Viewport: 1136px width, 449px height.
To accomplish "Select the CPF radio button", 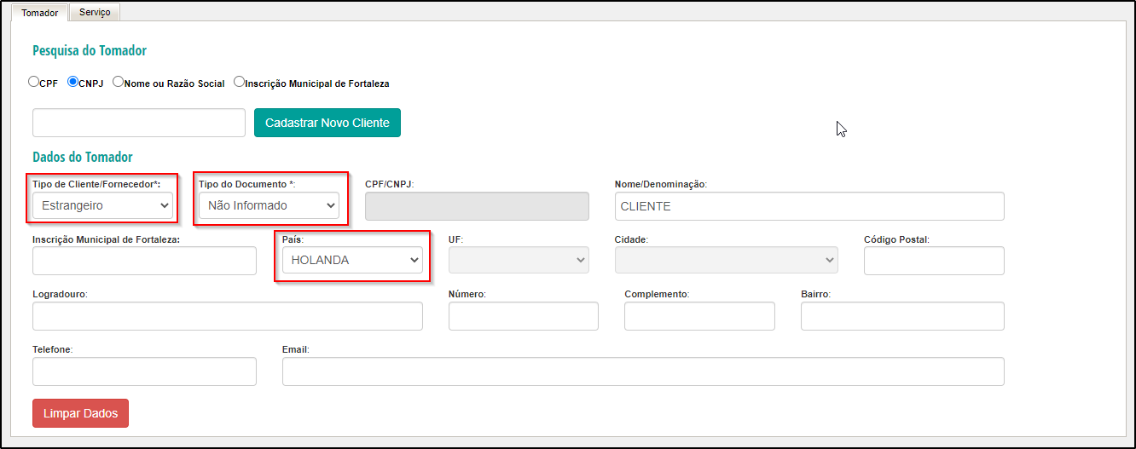I will pyautogui.click(x=33, y=83).
